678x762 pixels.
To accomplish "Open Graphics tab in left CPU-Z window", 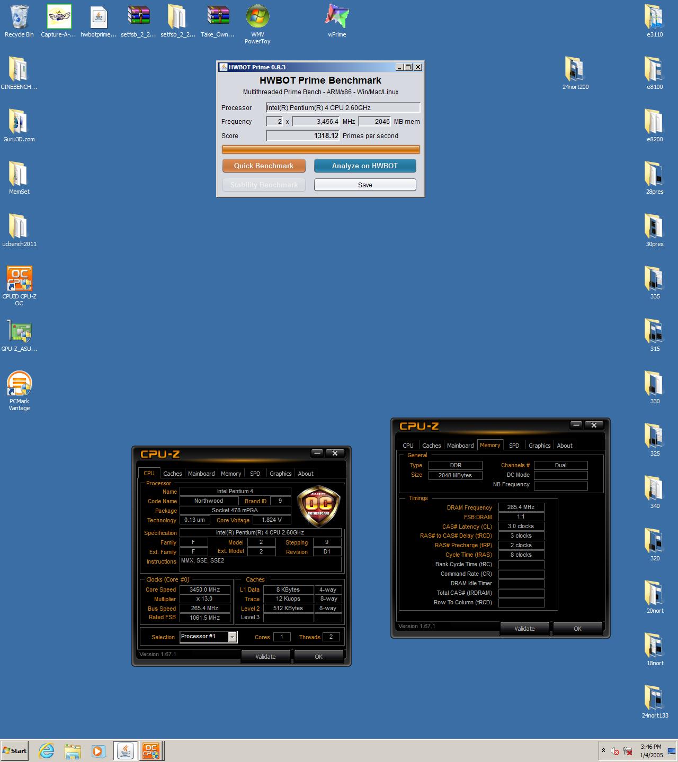I will click(280, 474).
